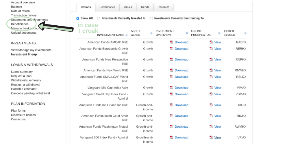
Task: Click prospectus PDF icon for RAEFX
Action: [x=211, y=42]
